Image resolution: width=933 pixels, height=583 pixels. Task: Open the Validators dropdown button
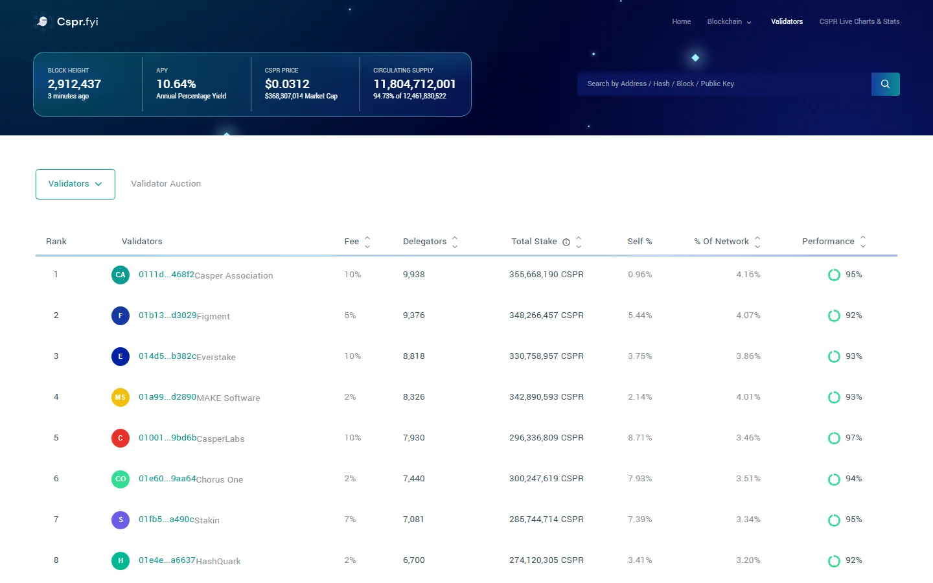pos(75,184)
